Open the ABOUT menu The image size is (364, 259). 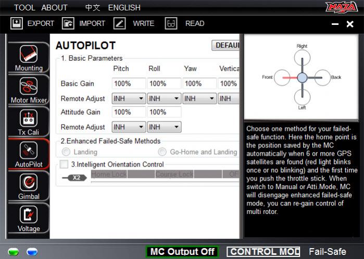tap(54, 7)
